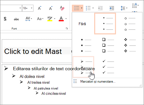
Task: Choose filled round bullets style
Action: point(105,23)
